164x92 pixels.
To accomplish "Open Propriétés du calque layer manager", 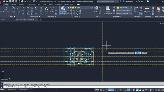I will [63, 10].
